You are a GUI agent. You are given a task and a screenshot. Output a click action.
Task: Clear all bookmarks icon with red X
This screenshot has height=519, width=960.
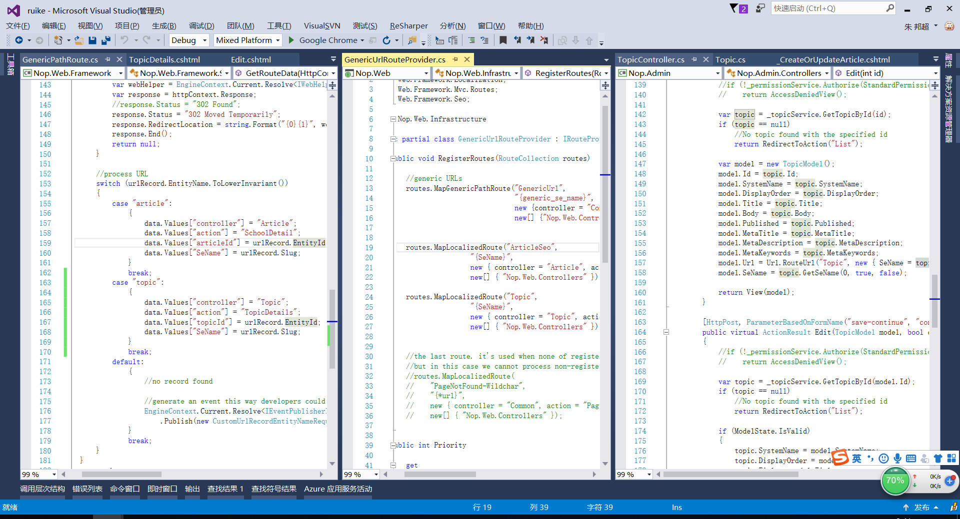click(544, 40)
